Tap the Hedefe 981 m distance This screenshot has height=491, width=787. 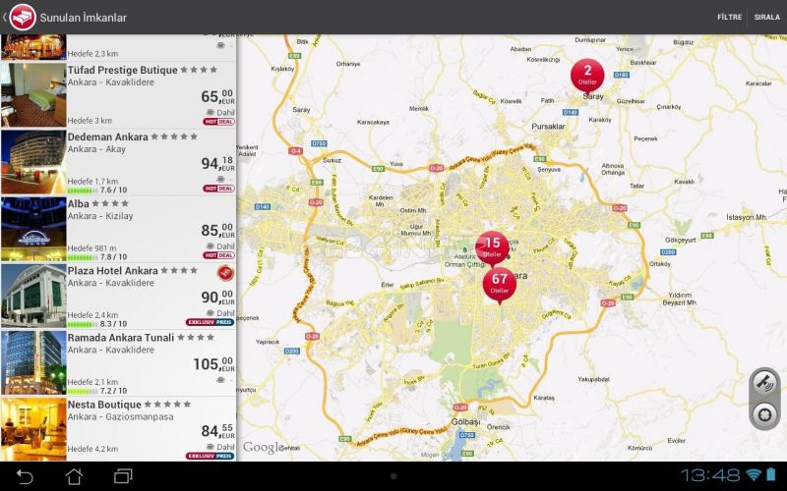pos(91,248)
